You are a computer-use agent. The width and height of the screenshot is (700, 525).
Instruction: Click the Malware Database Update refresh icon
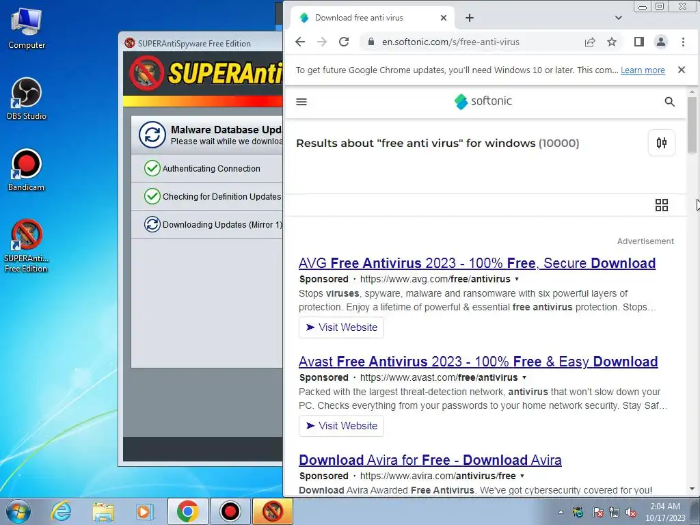tap(152, 135)
